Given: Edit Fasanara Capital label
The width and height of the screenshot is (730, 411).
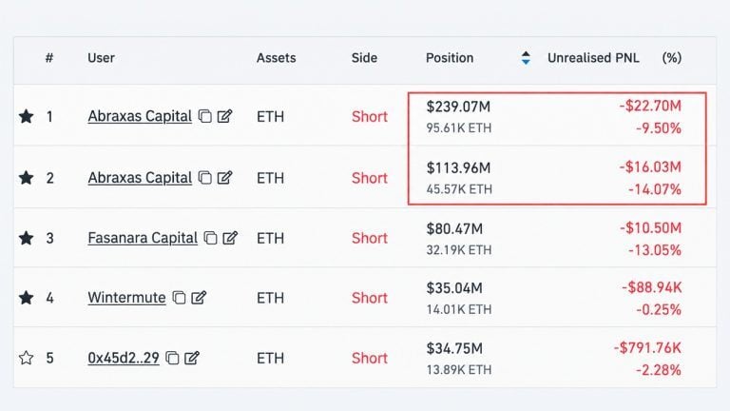Looking at the screenshot, I should [230, 238].
